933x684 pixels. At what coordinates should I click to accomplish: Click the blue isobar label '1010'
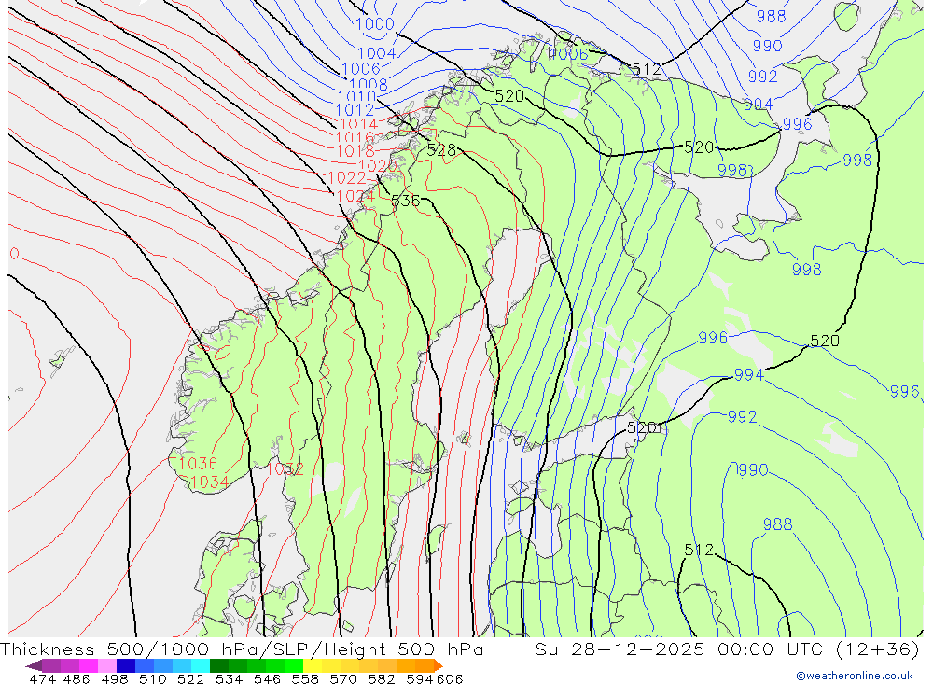[x=356, y=96]
